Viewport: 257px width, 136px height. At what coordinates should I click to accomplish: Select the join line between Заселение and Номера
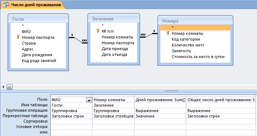pyautogui.click(x=149, y=35)
